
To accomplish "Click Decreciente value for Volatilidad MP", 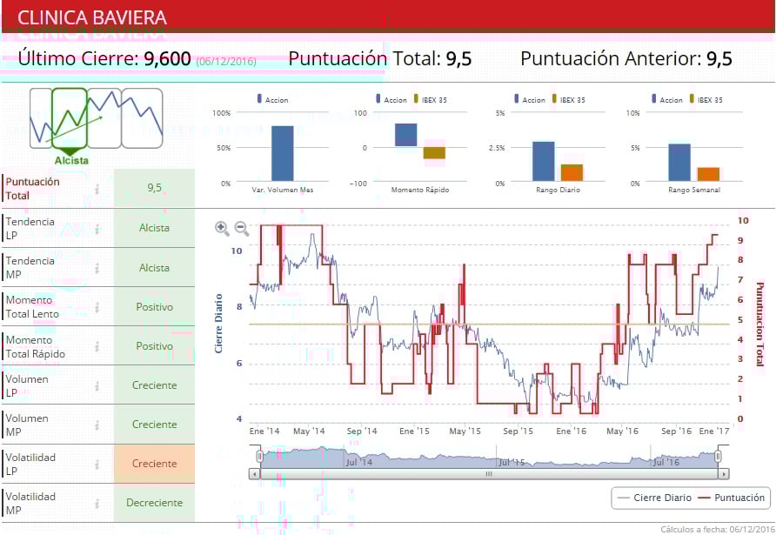I will tap(154, 502).
